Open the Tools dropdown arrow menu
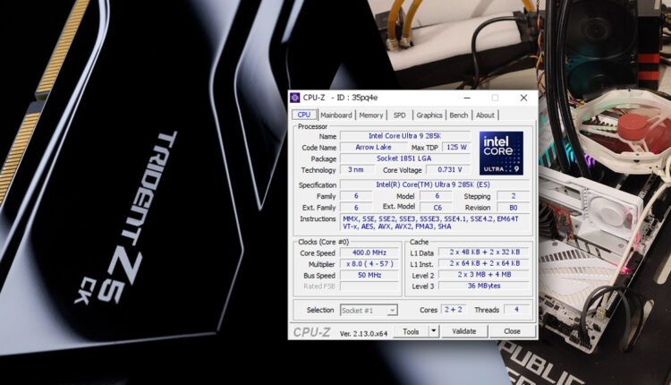The image size is (671, 385). (x=434, y=330)
